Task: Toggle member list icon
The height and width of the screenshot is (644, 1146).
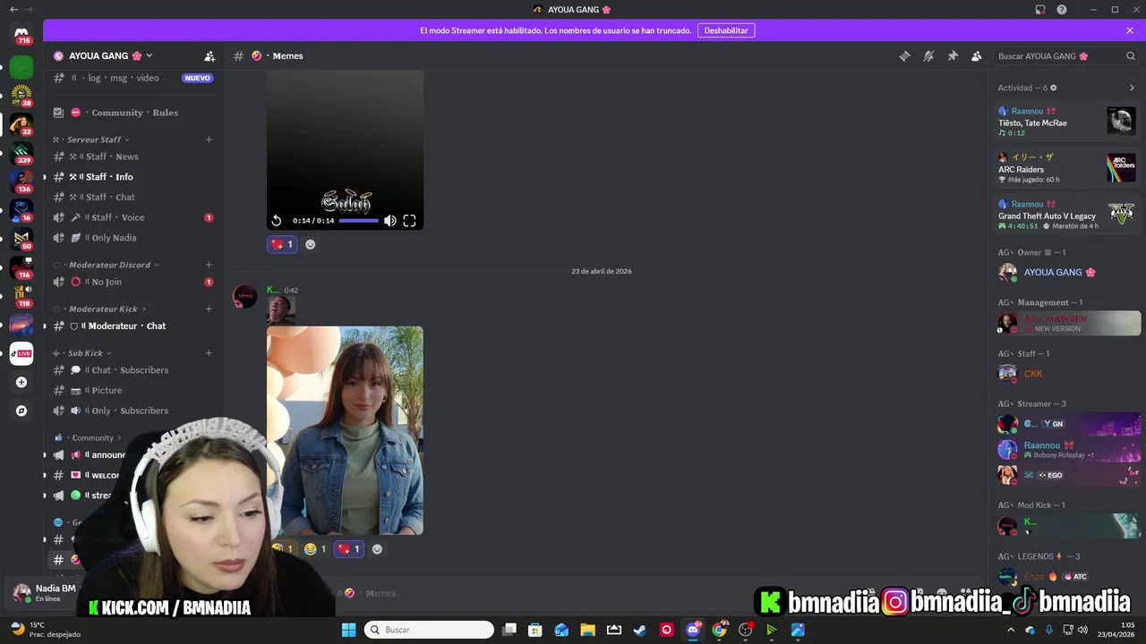Action: (977, 55)
